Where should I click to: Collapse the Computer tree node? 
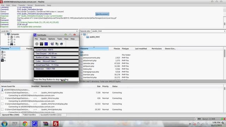(5, 34)
